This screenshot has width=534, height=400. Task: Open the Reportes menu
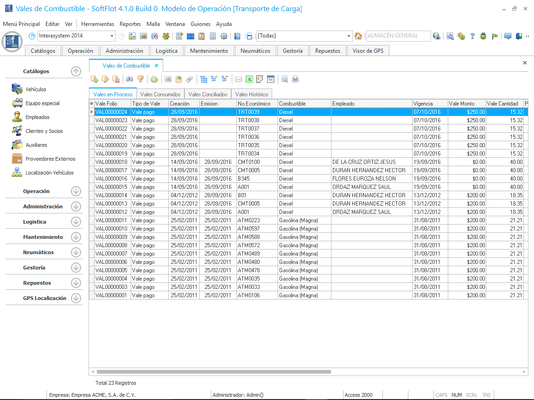(x=130, y=24)
